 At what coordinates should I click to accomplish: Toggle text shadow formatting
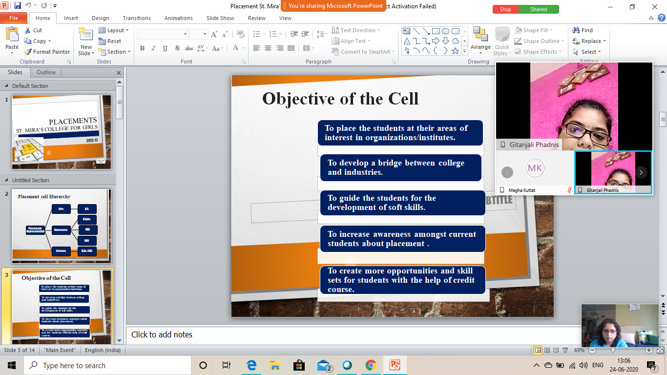point(176,48)
